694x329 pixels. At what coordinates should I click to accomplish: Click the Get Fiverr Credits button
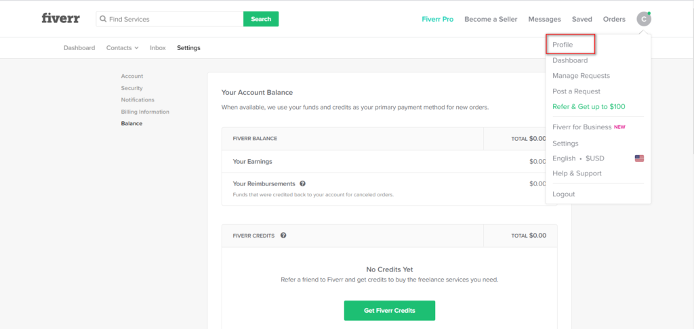click(x=390, y=311)
